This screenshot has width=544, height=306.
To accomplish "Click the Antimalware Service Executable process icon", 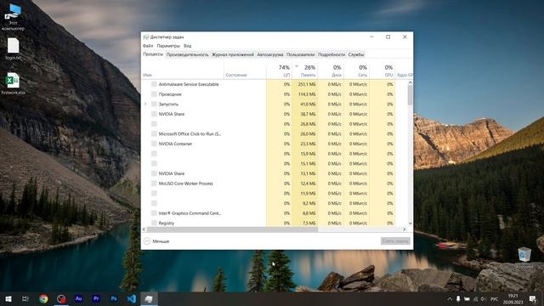I will [154, 84].
